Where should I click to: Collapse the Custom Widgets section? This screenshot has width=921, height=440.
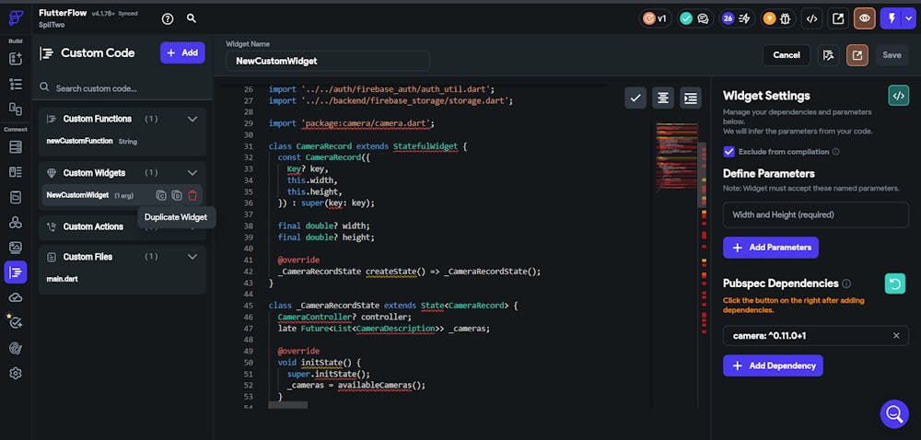(192, 173)
